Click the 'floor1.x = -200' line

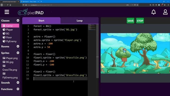click(44, 61)
